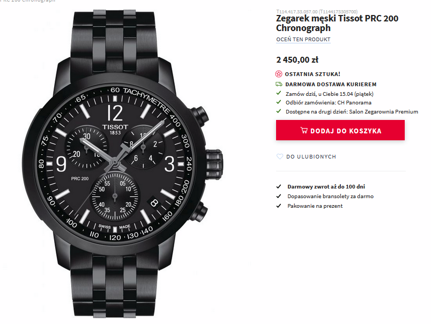Open the Tissot watch product image
This screenshot has width=431, height=324.
coord(123,164)
